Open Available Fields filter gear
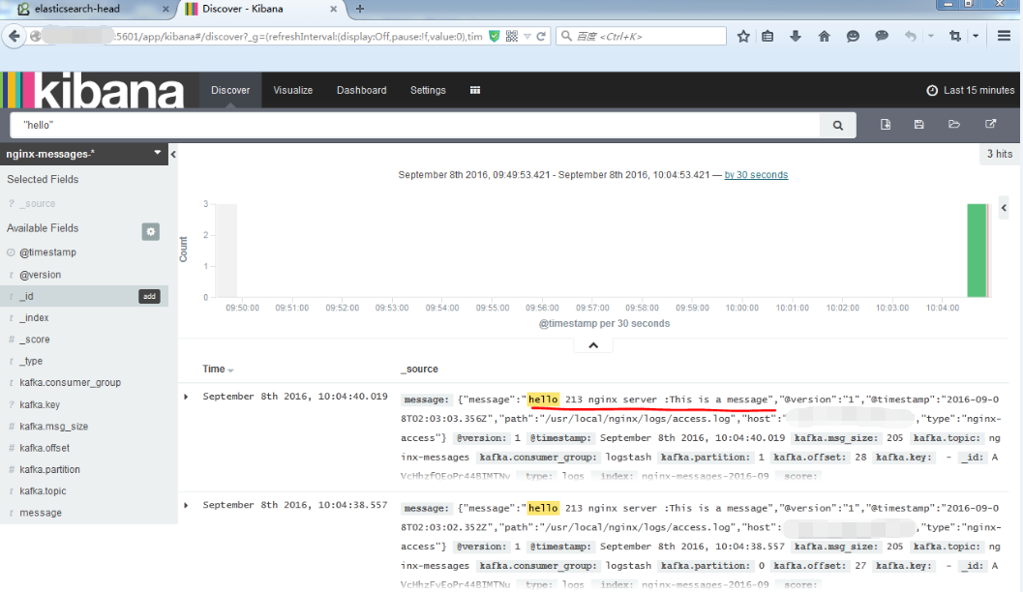Image resolution: width=1023 pixels, height=592 pixels. pos(151,231)
